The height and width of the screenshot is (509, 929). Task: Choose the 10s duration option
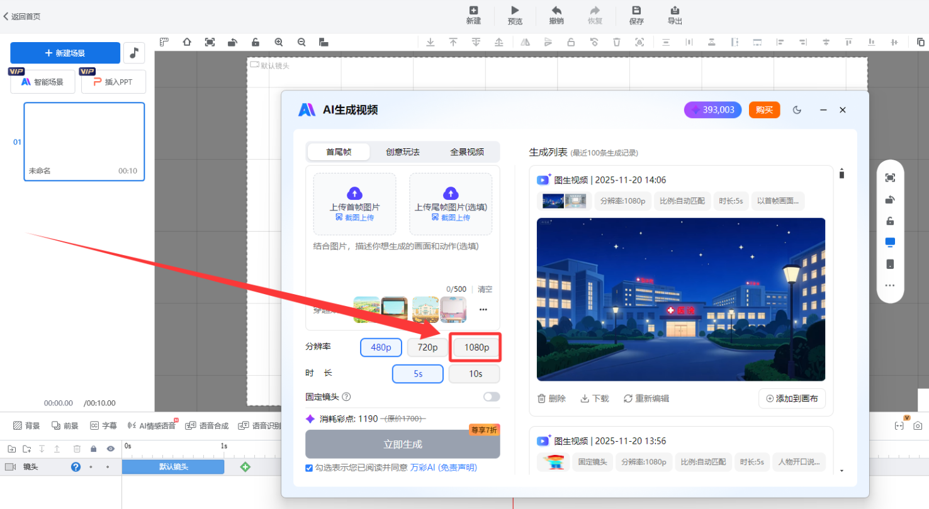point(475,373)
